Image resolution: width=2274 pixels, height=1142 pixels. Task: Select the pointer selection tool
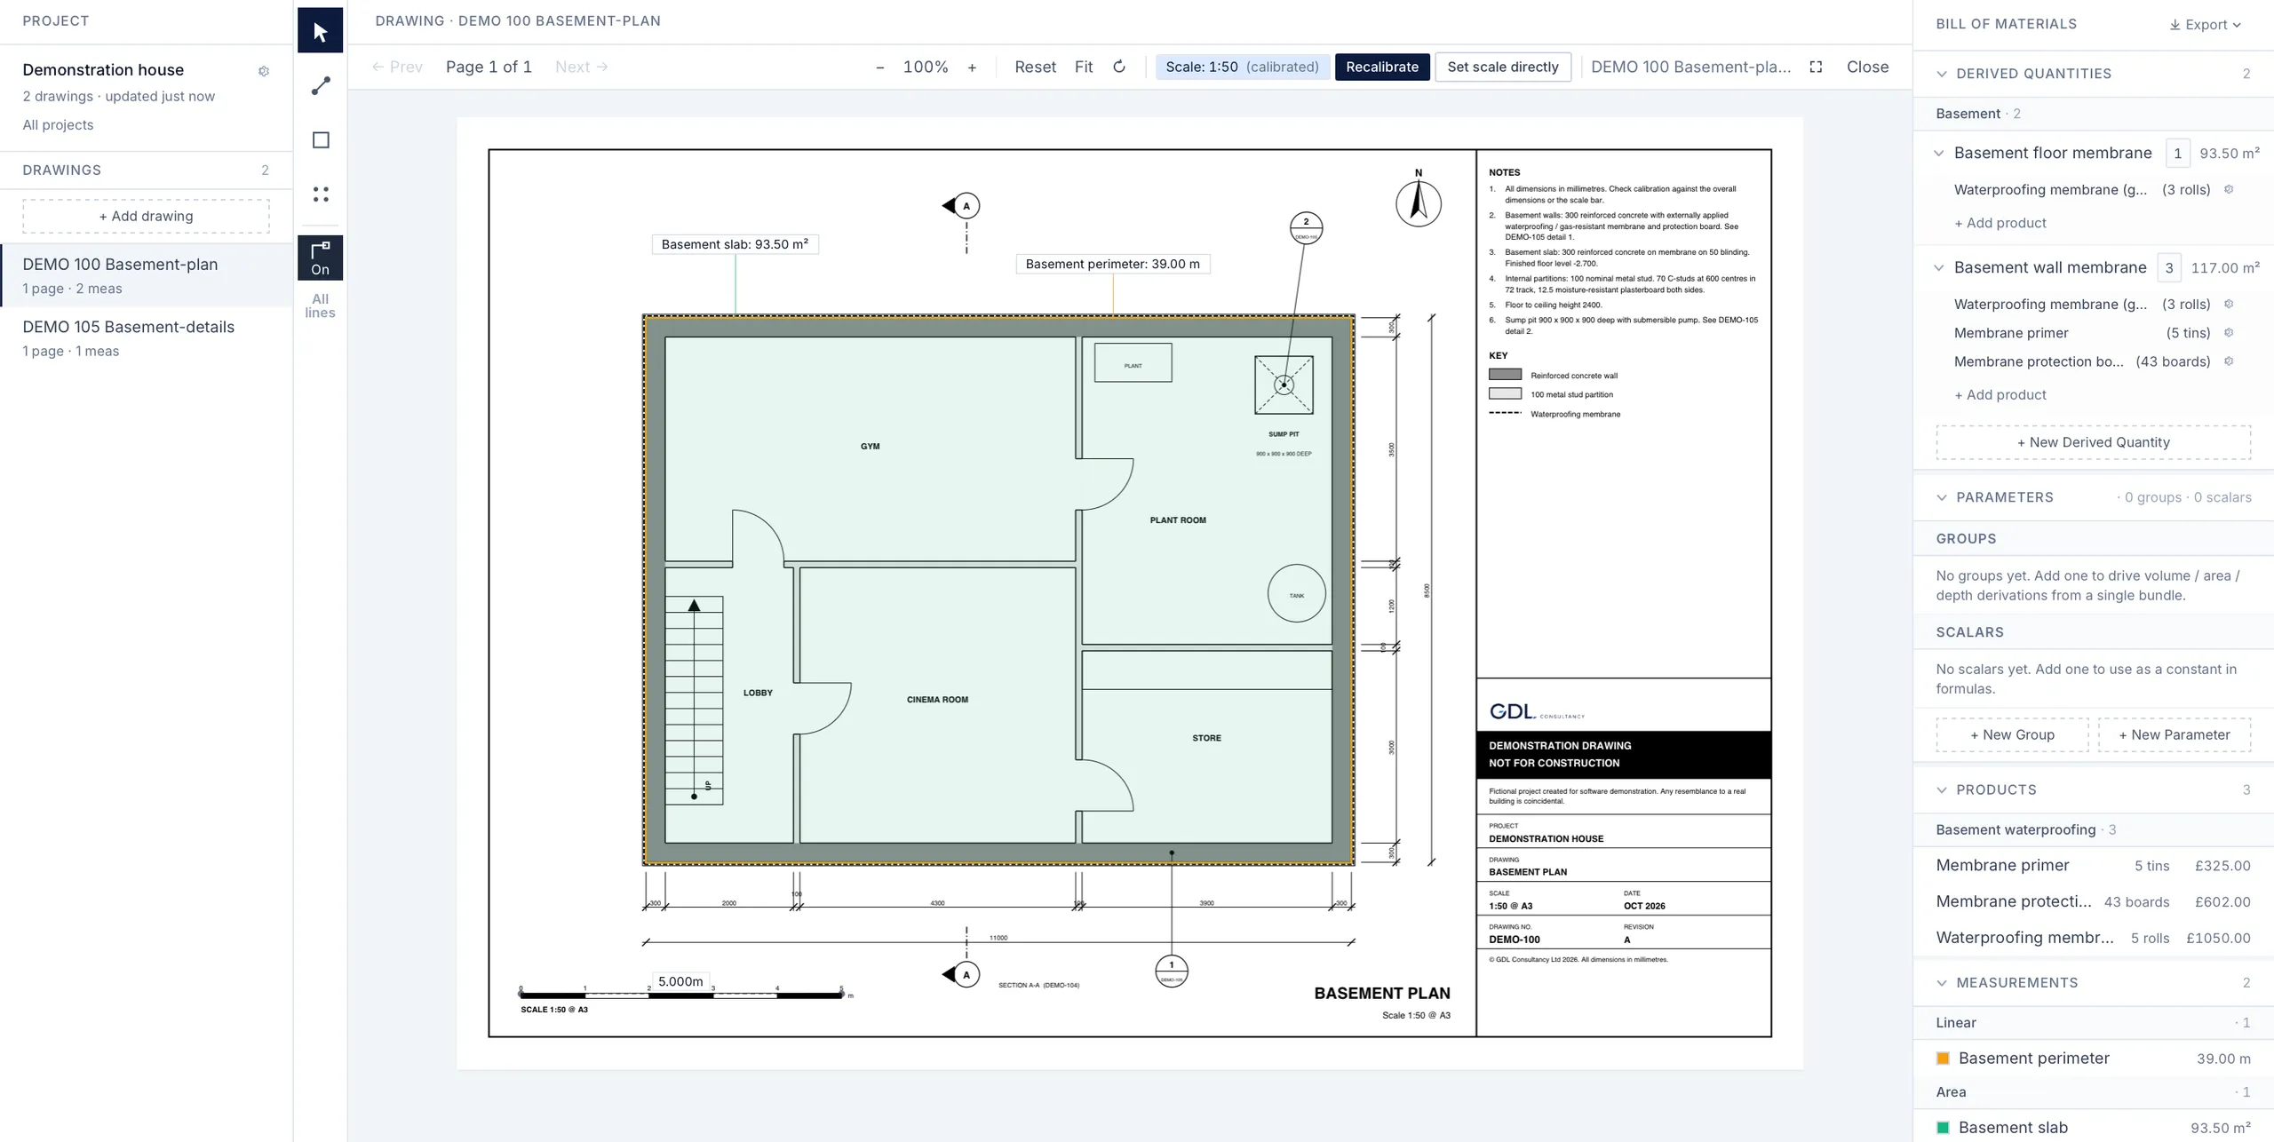(x=321, y=31)
